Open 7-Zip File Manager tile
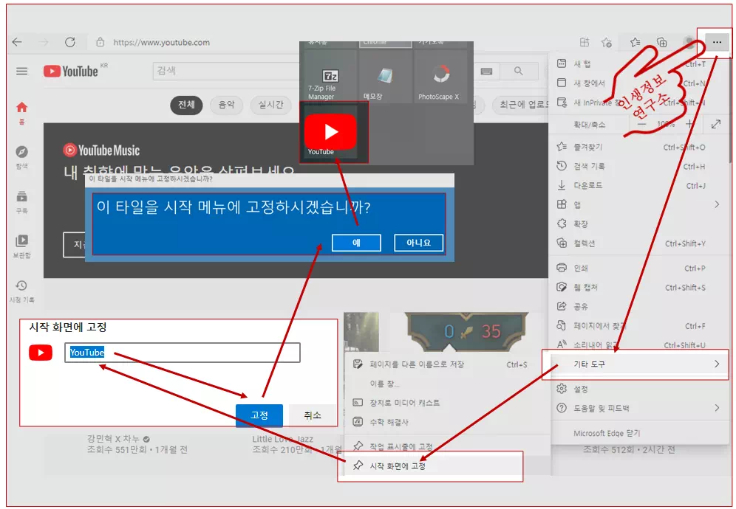The height and width of the screenshot is (509, 736). (x=330, y=77)
